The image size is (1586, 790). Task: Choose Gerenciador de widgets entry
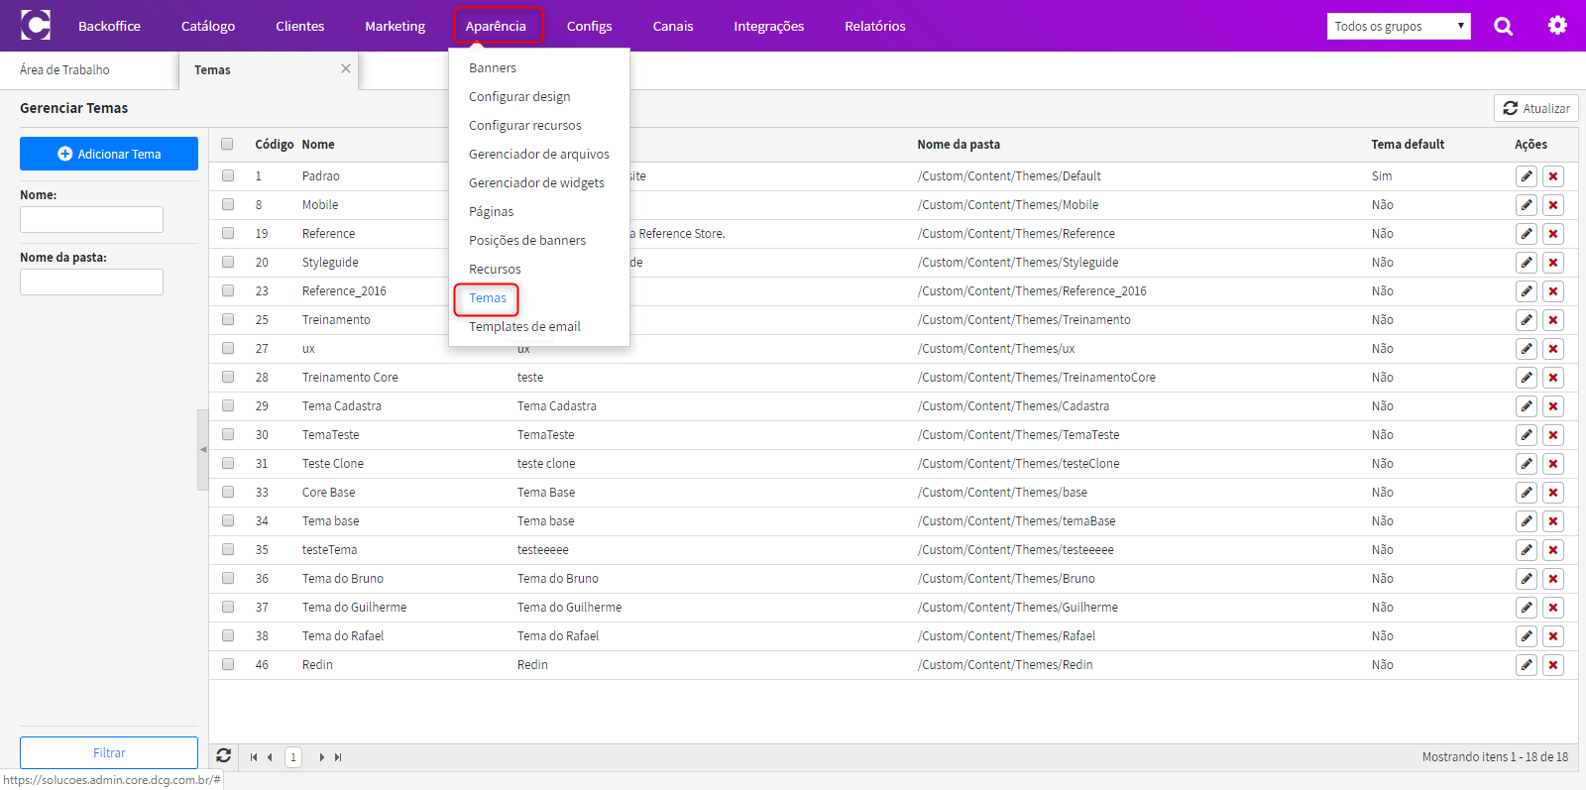(x=536, y=183)
